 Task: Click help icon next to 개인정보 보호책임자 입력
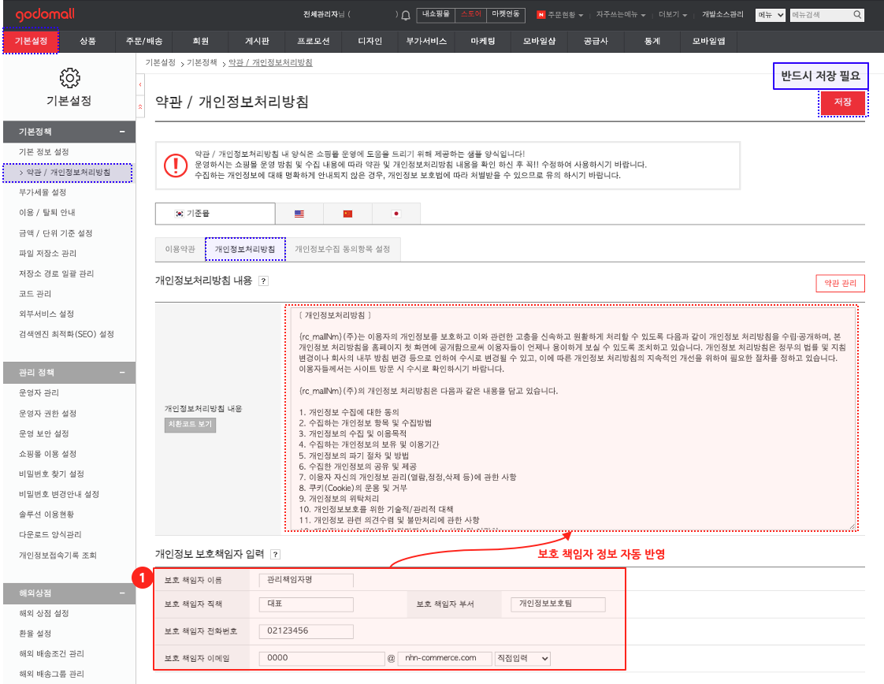[x=275, y=554]
